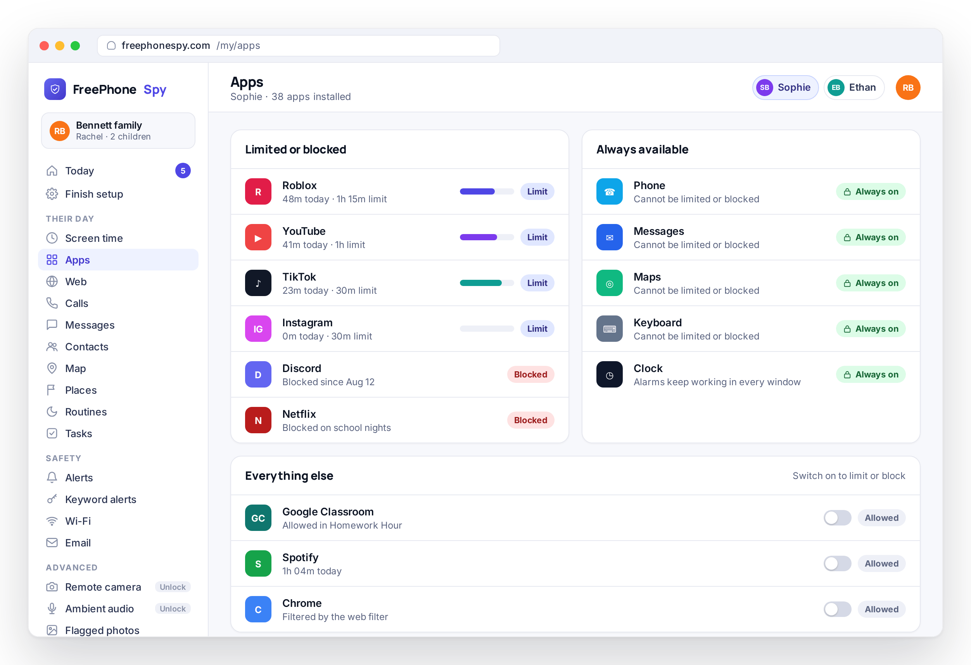Click the site info icon in address bar
The width and height of the screenshot is (971, 665).
[111, 45]
